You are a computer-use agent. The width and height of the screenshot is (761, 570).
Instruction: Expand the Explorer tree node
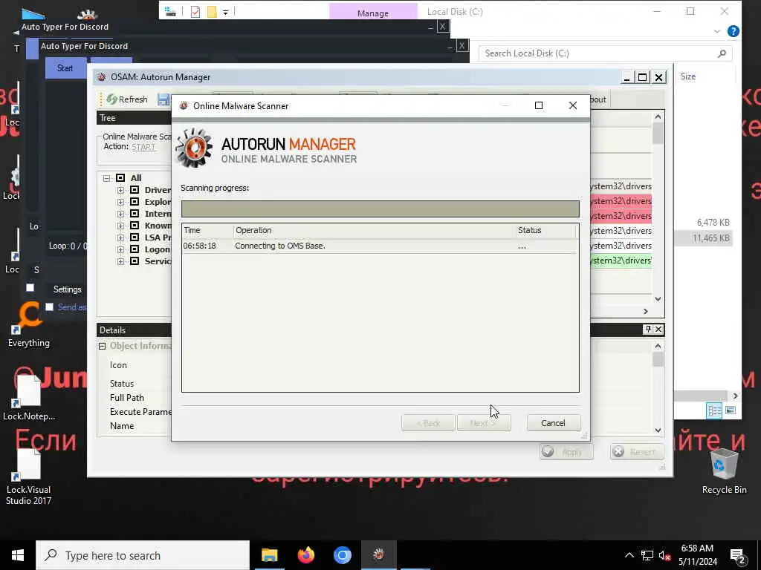click(x=121, y=202)
